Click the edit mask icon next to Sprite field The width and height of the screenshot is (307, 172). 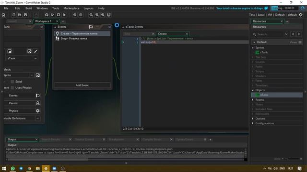(38, 75)
